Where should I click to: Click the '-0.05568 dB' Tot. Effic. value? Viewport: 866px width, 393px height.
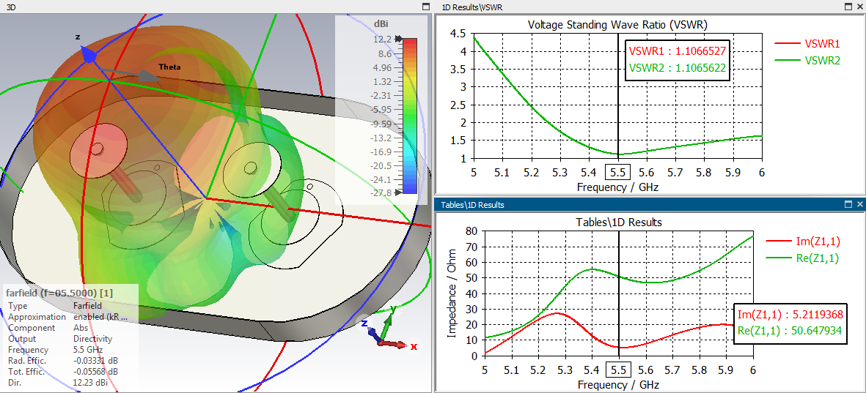pos(94,372)
